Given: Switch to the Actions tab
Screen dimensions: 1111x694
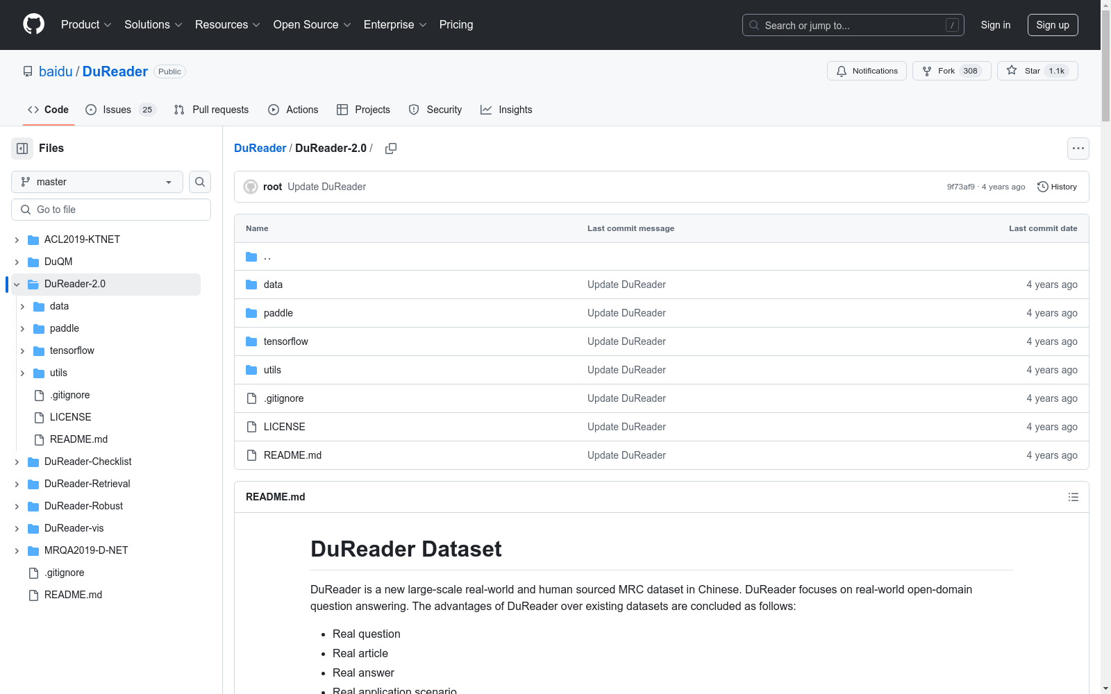Looking at the screenshot, I should tap(293, 110).
